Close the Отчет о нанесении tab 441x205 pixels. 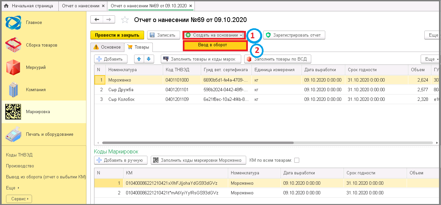103,6
